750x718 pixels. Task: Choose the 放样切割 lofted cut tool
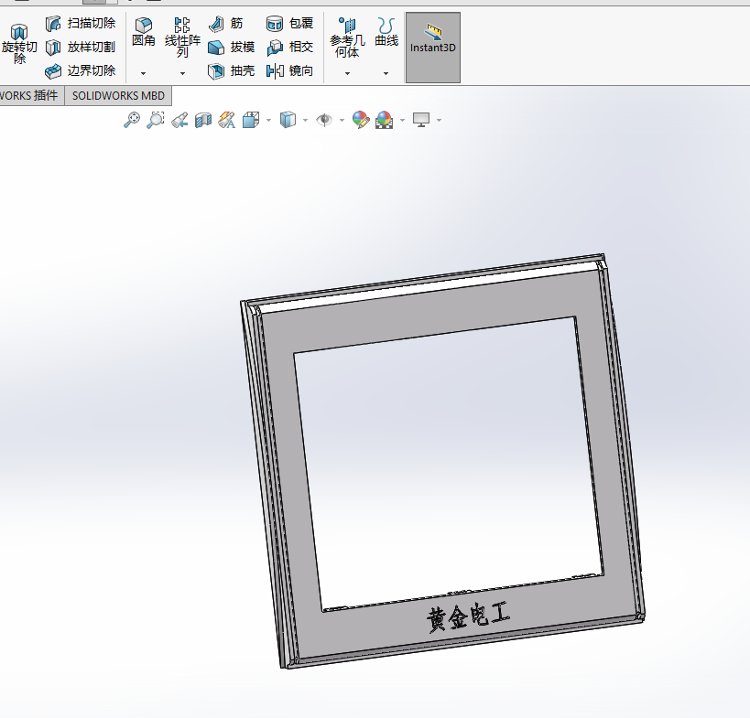[x=81, y=48]
